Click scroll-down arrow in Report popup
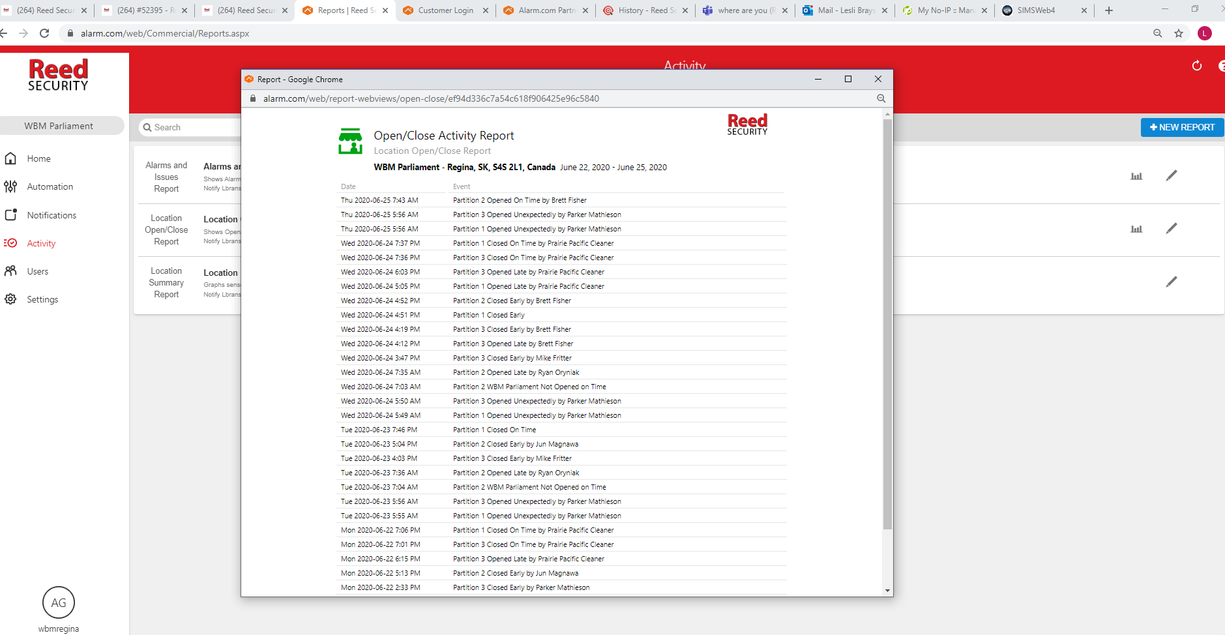 (887, 591)
